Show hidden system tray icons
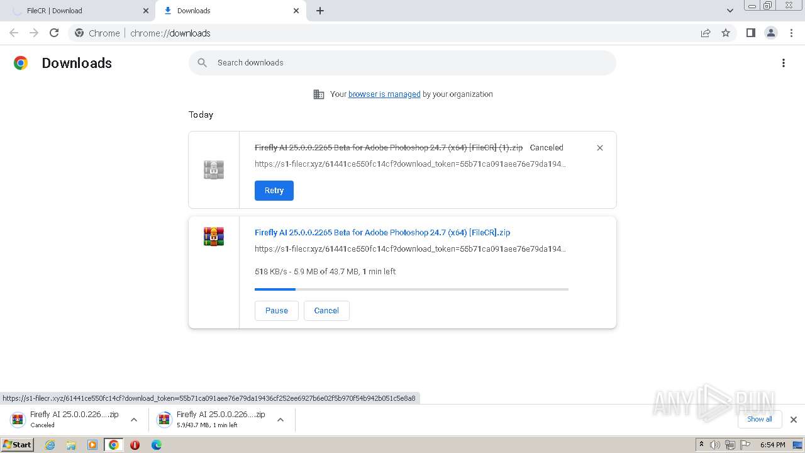The image size is (805, 453). click(701, 444)
